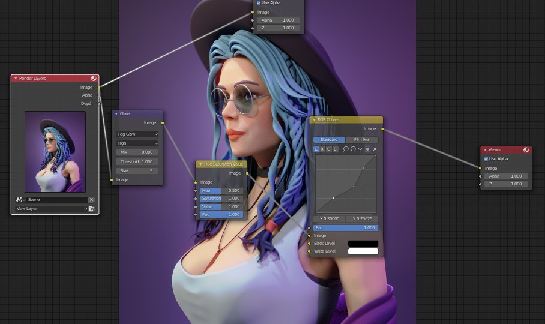Open the White Level color swatch

tap(363, 251)
